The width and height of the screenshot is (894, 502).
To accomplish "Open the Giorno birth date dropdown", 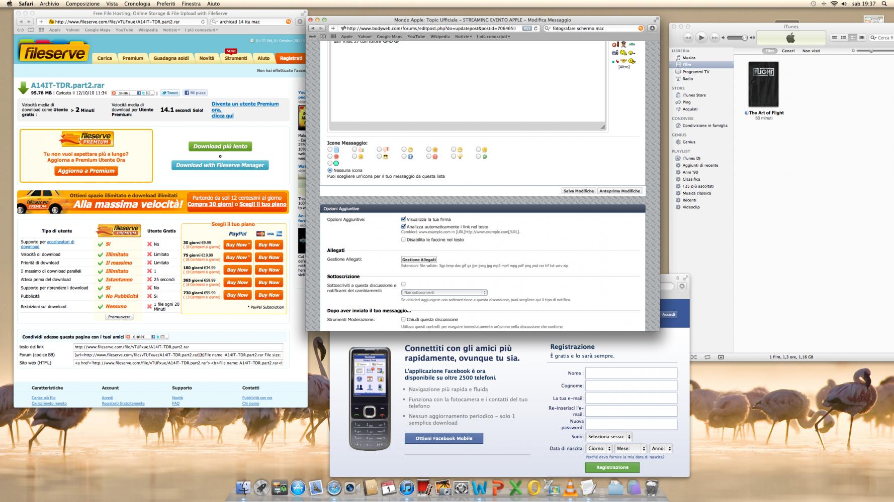I will pyautogui.click(x=599, y=448).
